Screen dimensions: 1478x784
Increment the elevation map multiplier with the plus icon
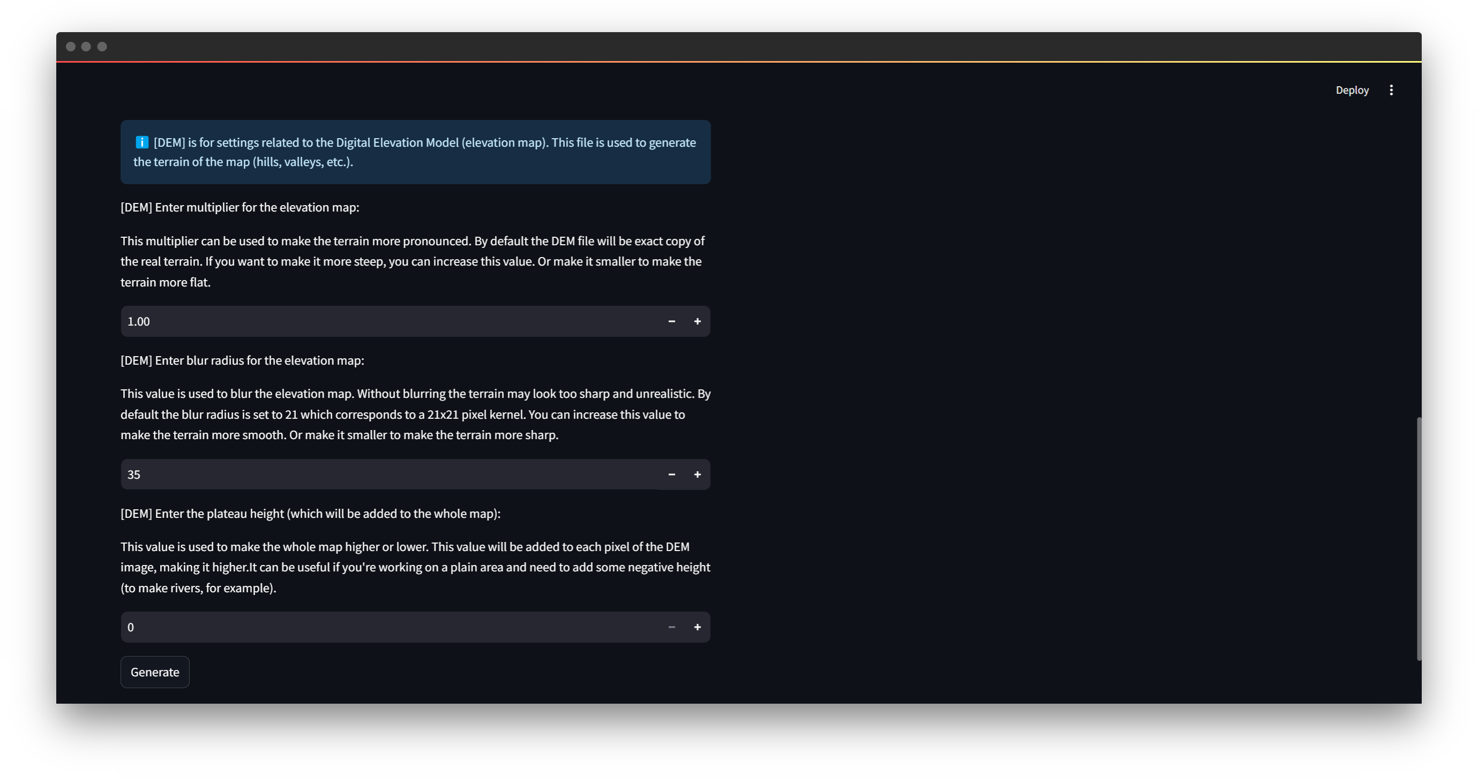697,321
